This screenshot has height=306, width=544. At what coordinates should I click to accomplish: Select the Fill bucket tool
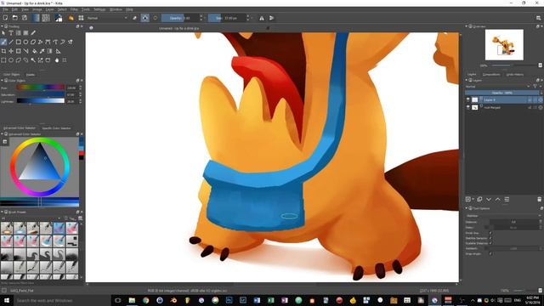pyautogui.click(x=35, y=51)
